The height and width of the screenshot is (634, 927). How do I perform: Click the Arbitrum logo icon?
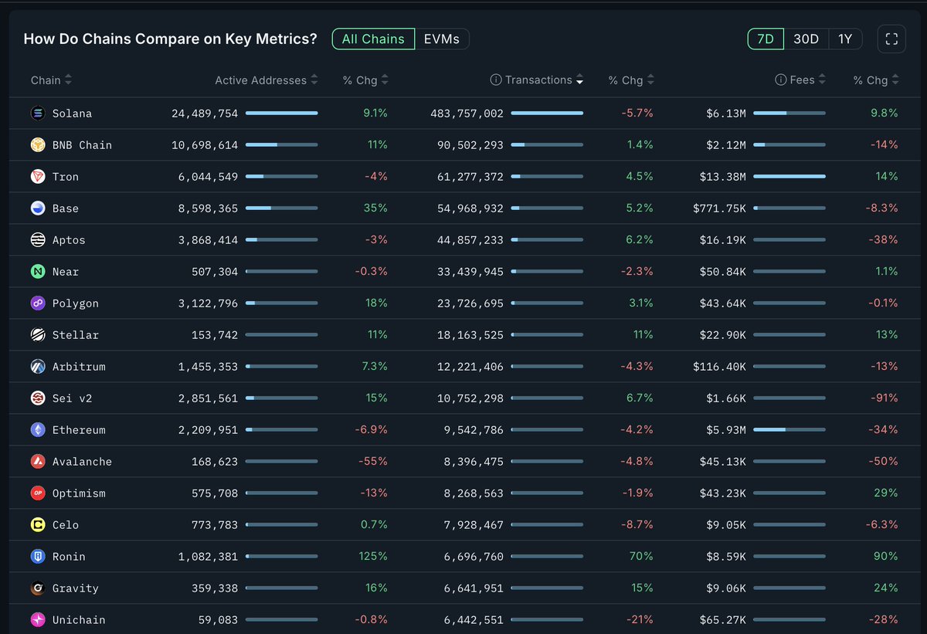(38, 366)
